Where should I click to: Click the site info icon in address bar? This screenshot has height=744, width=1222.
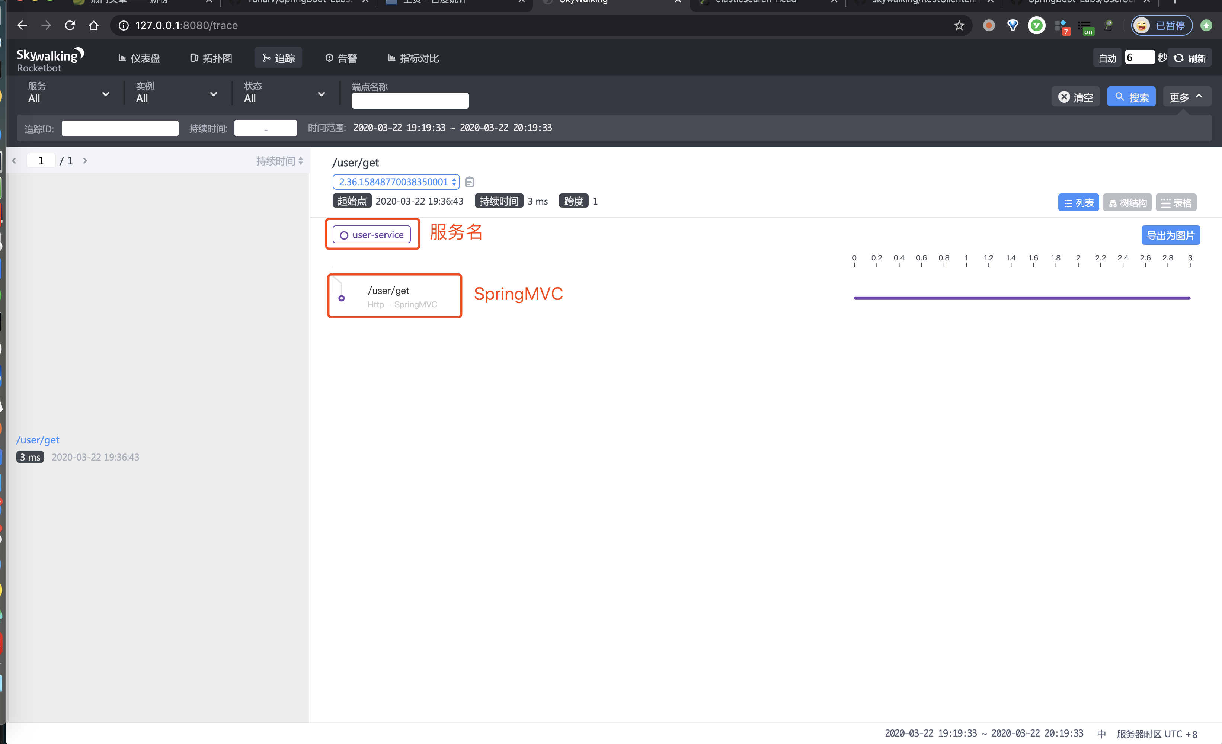[124, 25]
